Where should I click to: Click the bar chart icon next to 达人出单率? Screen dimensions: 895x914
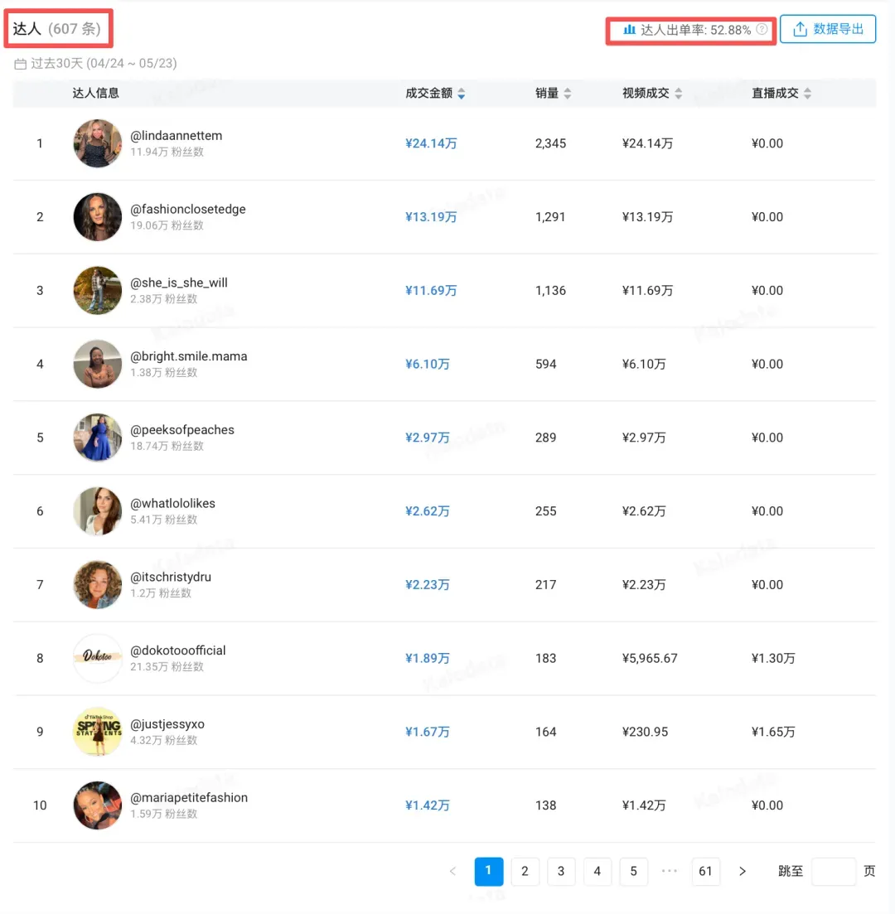click(629, 29)
